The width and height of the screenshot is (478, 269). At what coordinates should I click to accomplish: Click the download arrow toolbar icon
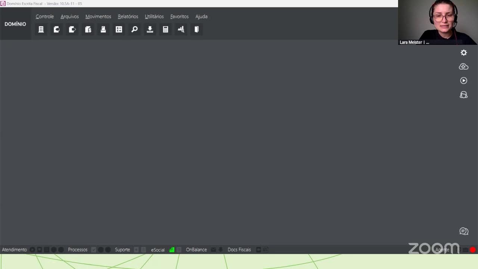[x=150, y=29]
